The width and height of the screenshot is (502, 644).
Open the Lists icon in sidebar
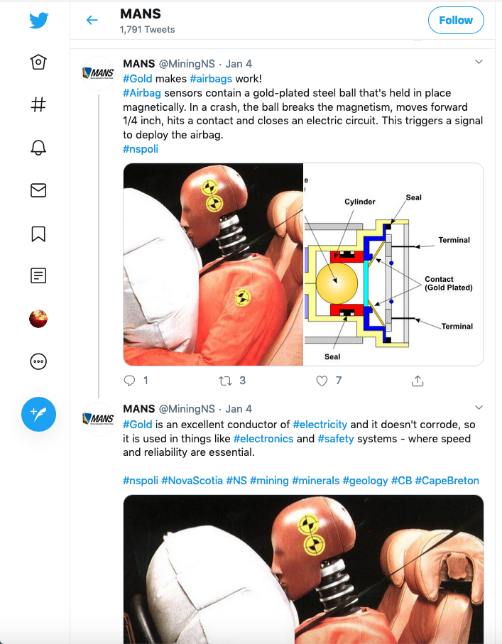(38, 275)
